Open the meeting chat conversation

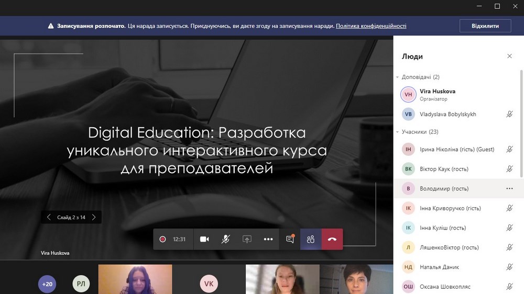[290, 239]
